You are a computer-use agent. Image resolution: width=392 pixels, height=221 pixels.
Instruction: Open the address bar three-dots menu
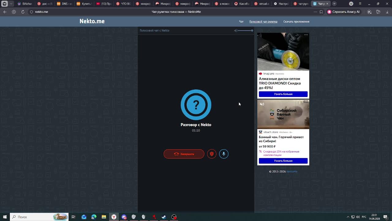(x=315, y=12)
